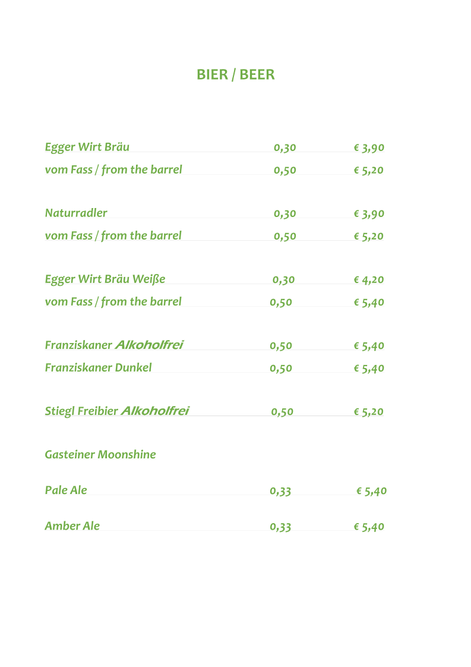Click the € 4,20 price
Viewport: 471px width, 667px height.
point(369,279)
